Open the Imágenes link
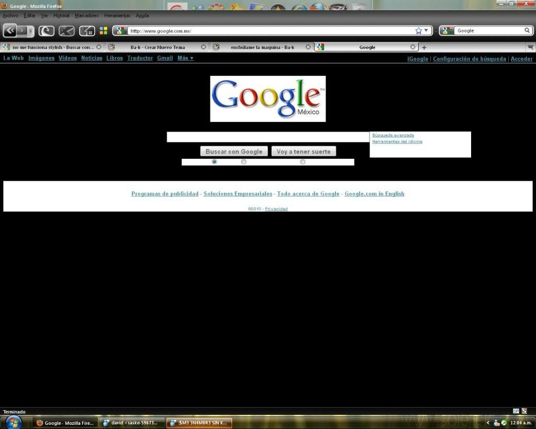The image size is (536, 429). coord(41,58)
